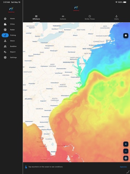This screenshot has width=130, height=174.
Task: Click the Virginia Beach label on map
Action: click(x=75, y=77)
